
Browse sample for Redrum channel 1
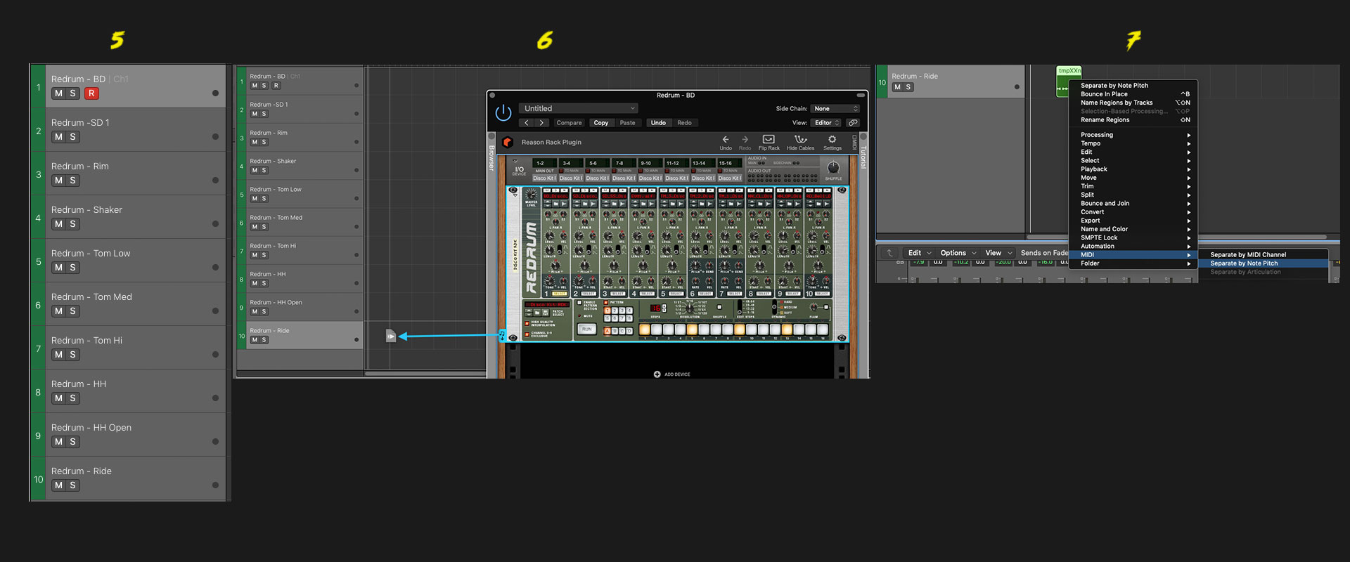click(x=555, y=204)
